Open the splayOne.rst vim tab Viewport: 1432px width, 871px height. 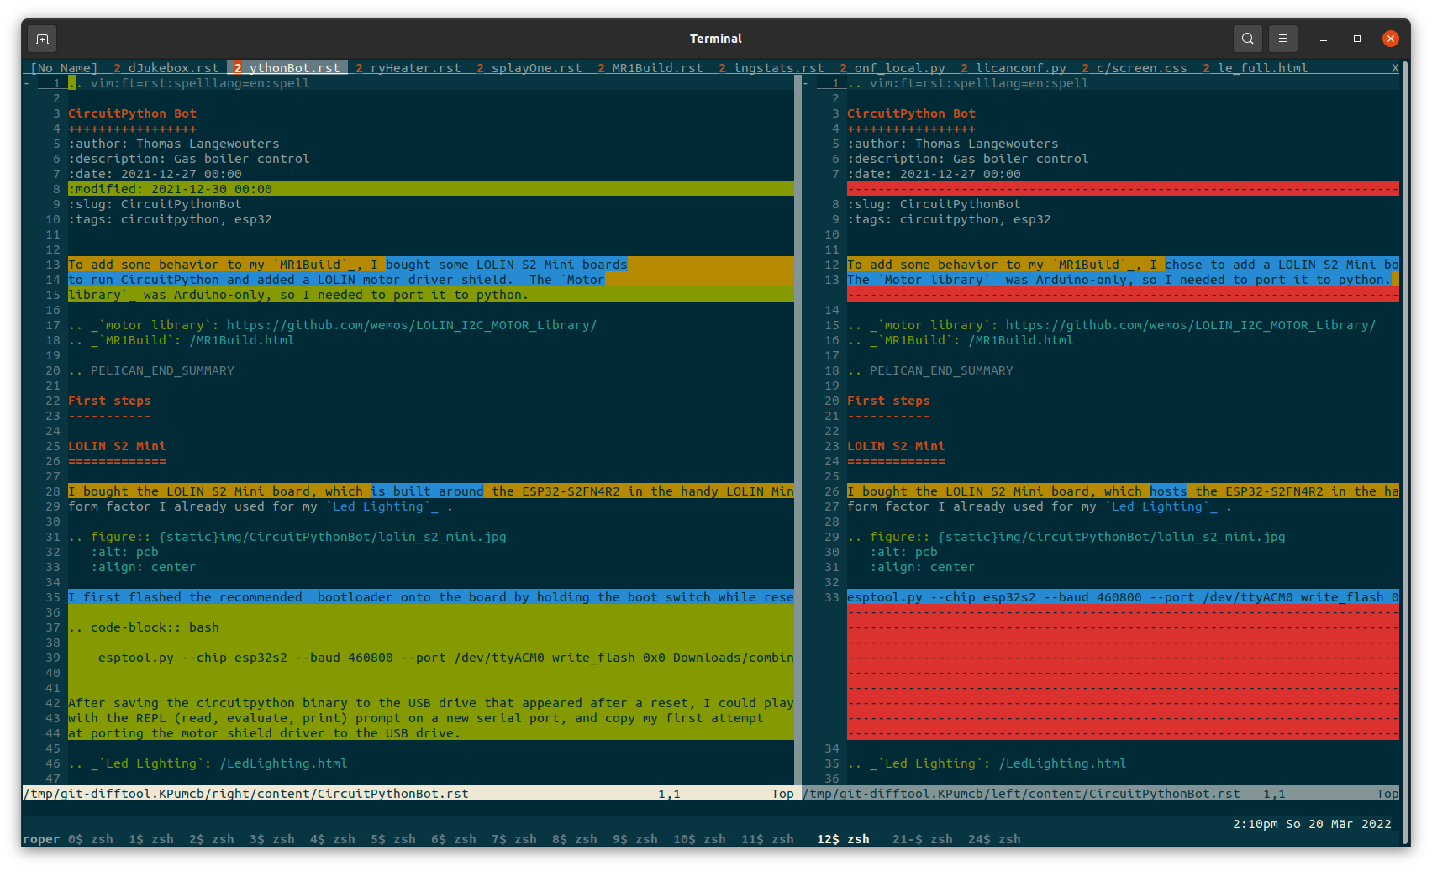[529, 68]
